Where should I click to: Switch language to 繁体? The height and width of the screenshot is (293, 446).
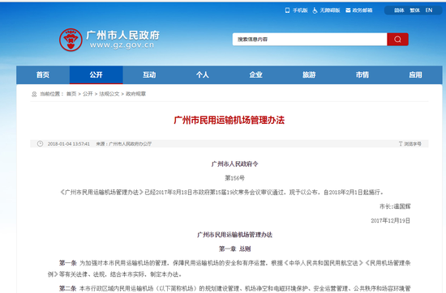click(414, 11)
